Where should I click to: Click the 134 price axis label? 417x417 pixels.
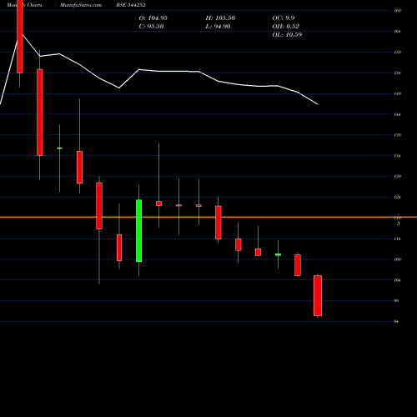(398, 156)
